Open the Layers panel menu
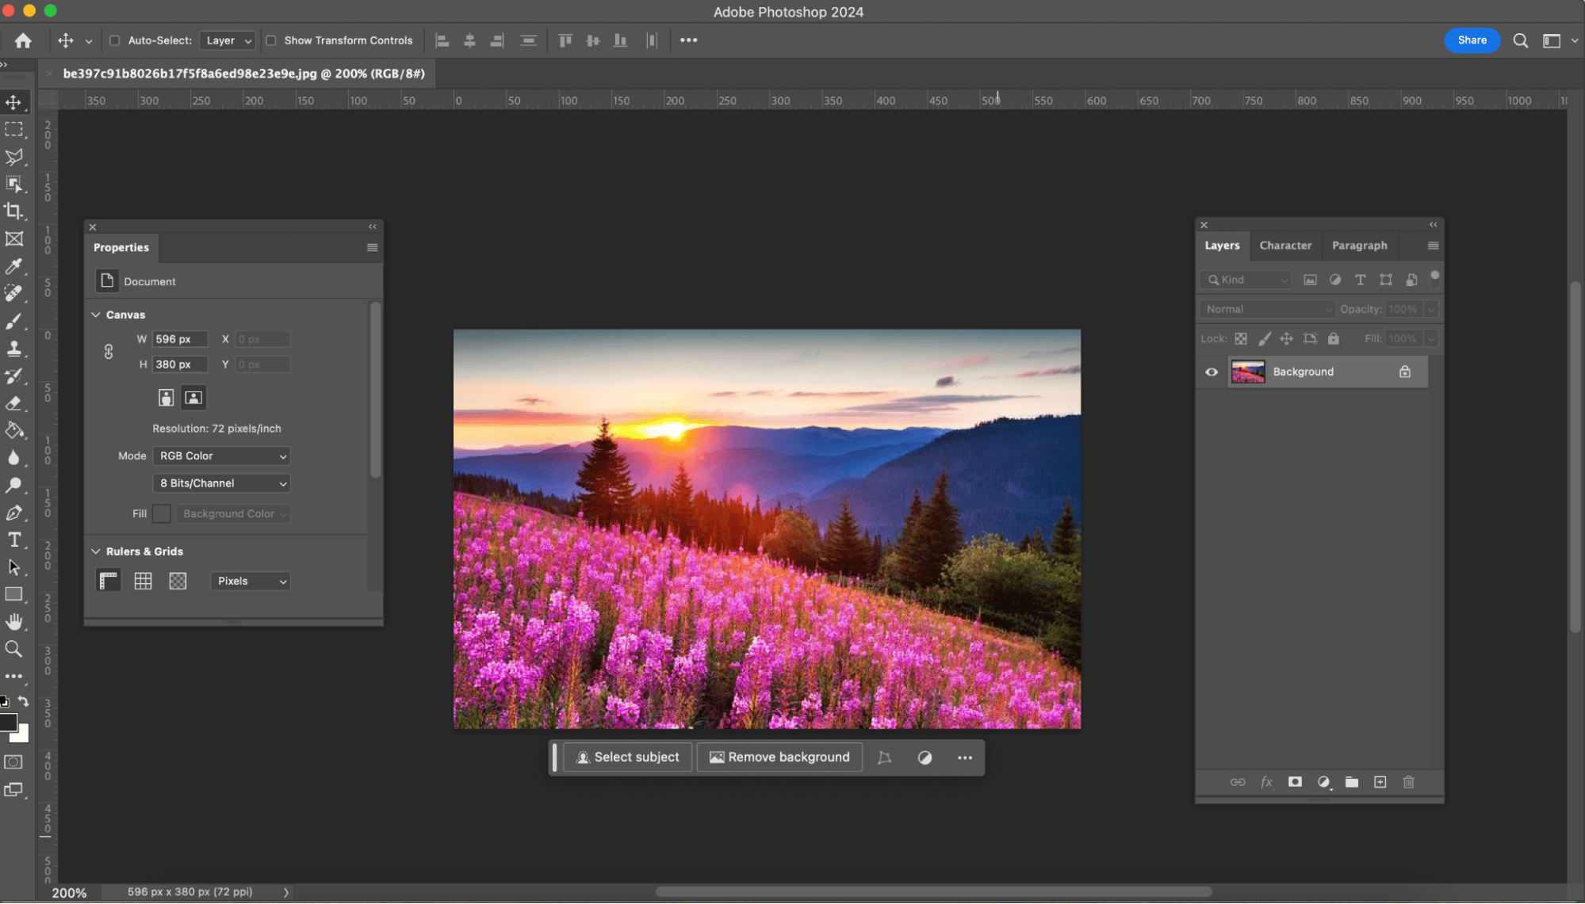The height and width of the screenshot is (904, 1585). 1433,246
